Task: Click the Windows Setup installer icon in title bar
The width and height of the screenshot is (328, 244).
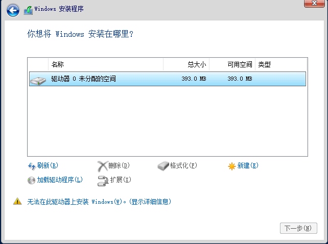Action: (28, 10)
